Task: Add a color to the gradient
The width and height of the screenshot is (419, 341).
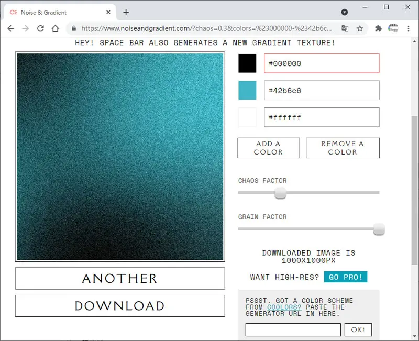Action: [269, 148]
